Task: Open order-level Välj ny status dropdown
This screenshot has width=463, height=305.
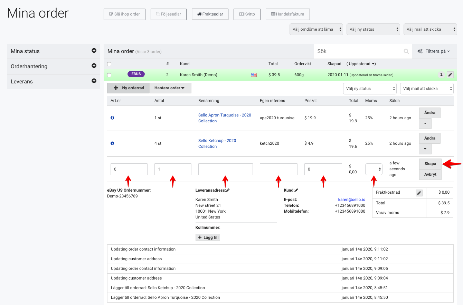Action: click(x=370, y=89)
